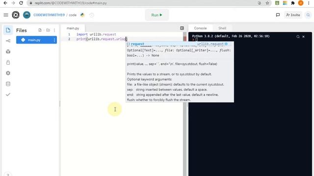The width and height of the screenshot is (314, 176).
Task: Place cursor on line 1 import statement
Action: [96, 34]
